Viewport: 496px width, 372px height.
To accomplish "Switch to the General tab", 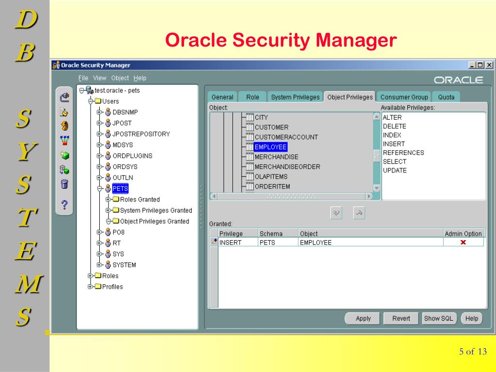I will [x=222, y=97].
